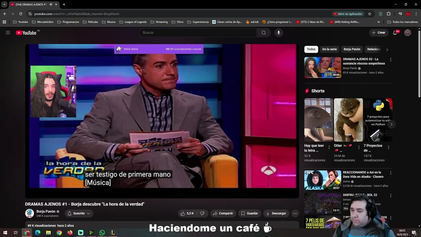Open the account avatar menu
Viewport: 421px width, 237px height.
point(408,33)
